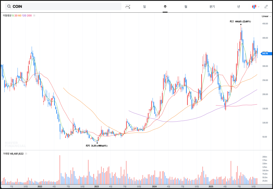The image size is (273, 189).
Task: Switch to the 월 (monthly) tab
Action: coord(186,6)
